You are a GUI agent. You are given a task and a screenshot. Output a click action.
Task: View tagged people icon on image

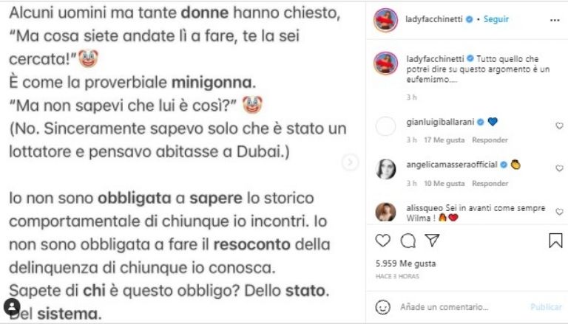[x=12, y=306]
